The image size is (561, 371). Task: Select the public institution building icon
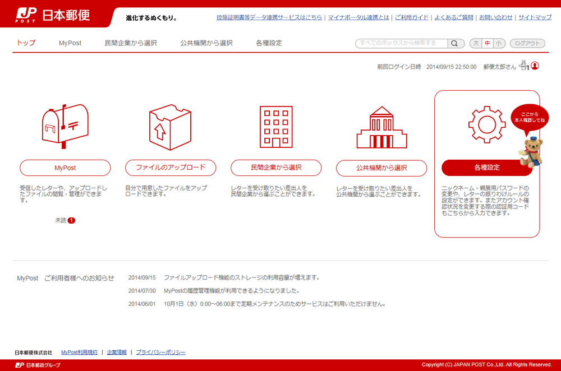pyautogui.click(x=381, y=127)
